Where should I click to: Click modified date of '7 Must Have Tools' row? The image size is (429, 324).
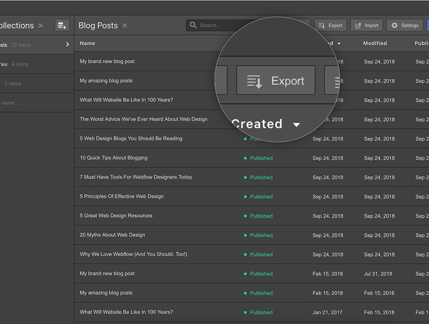click(379, 177)
